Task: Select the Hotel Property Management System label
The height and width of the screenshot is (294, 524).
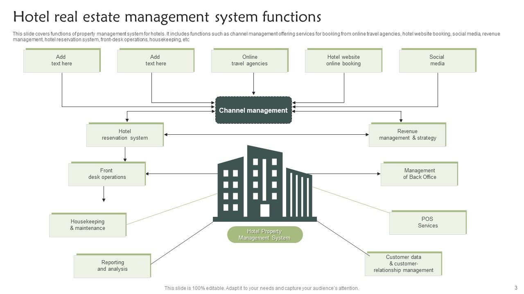Action: click(x=265, y=235)
